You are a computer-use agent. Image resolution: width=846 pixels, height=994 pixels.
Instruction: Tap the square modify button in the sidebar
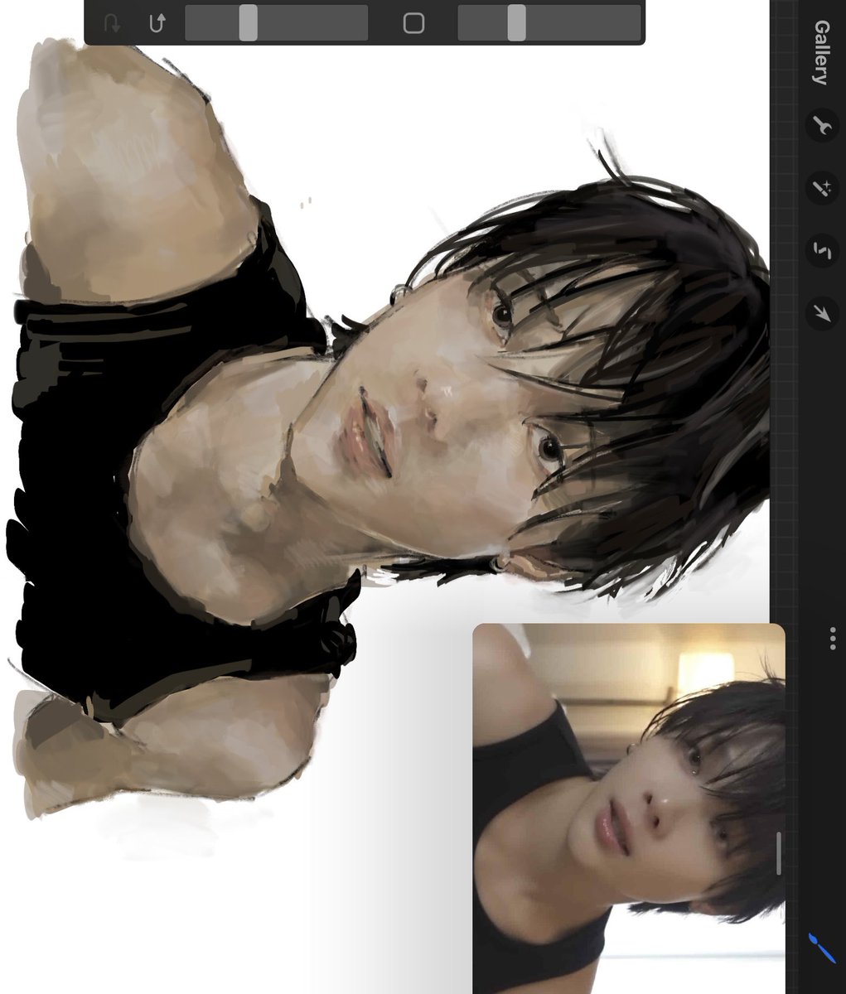pos(413,23)
